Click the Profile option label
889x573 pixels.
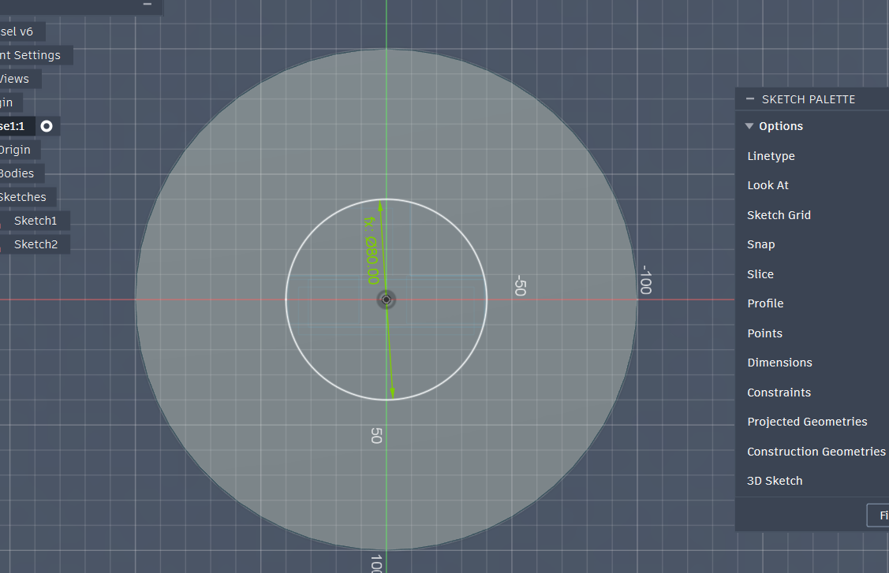point(765,303)
